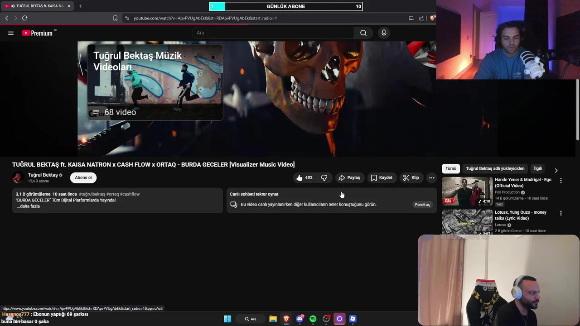Screen dimensions: 580x326
Task: Open Hande Yener & Madrigal Ego thumbnail
Action: click(467, 191)
